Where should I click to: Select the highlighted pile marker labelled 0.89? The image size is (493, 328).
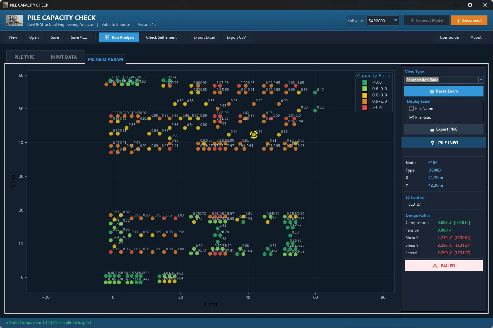[x=253, y=134]
